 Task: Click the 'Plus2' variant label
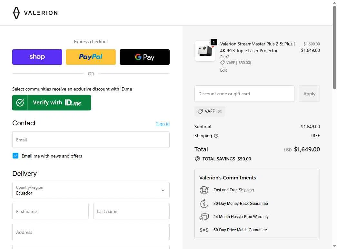coord(224,57)
